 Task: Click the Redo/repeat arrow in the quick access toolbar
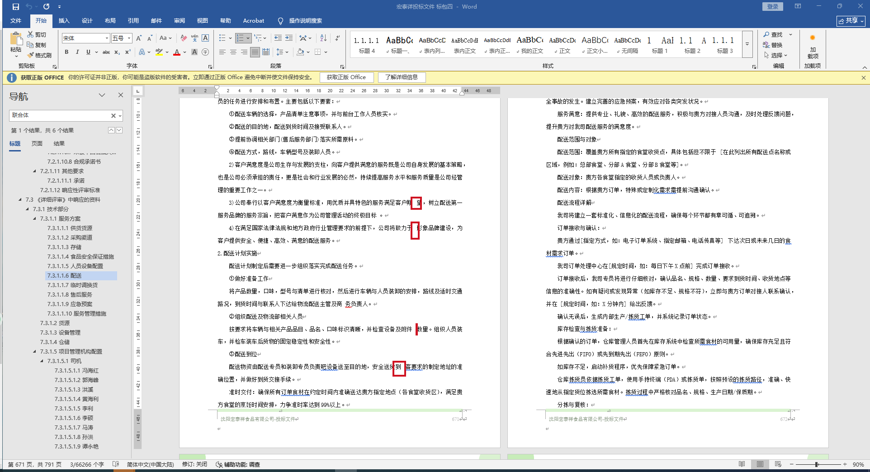click(46, 7)
